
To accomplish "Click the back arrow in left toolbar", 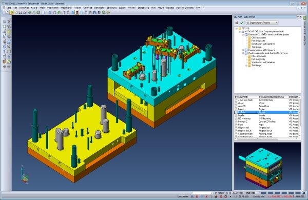I will tap(5, 67).
